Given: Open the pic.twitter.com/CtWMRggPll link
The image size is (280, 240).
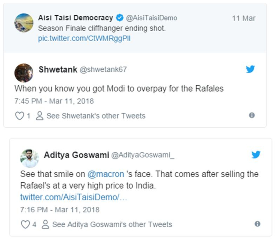Looking at the screenshot, I should point(84,38).
